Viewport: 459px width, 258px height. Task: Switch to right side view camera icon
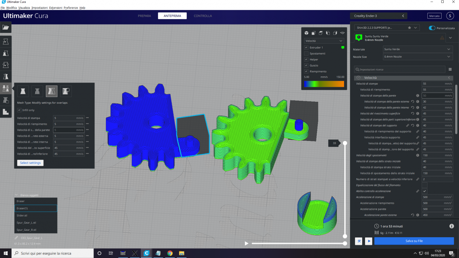tap(335, 33)
